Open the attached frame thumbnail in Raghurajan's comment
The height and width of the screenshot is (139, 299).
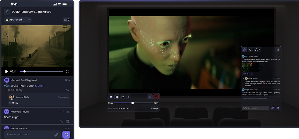pyautogui.click(x=252, y=67)
